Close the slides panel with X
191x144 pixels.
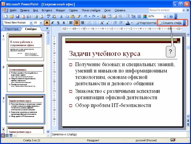tap(47, 28)
